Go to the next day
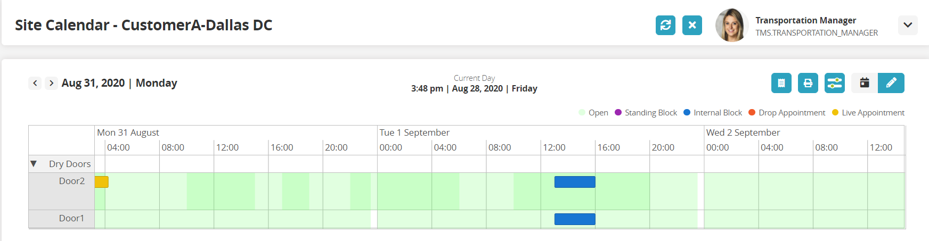This screenshot has width=929, height=241. (x=51, y=83)
